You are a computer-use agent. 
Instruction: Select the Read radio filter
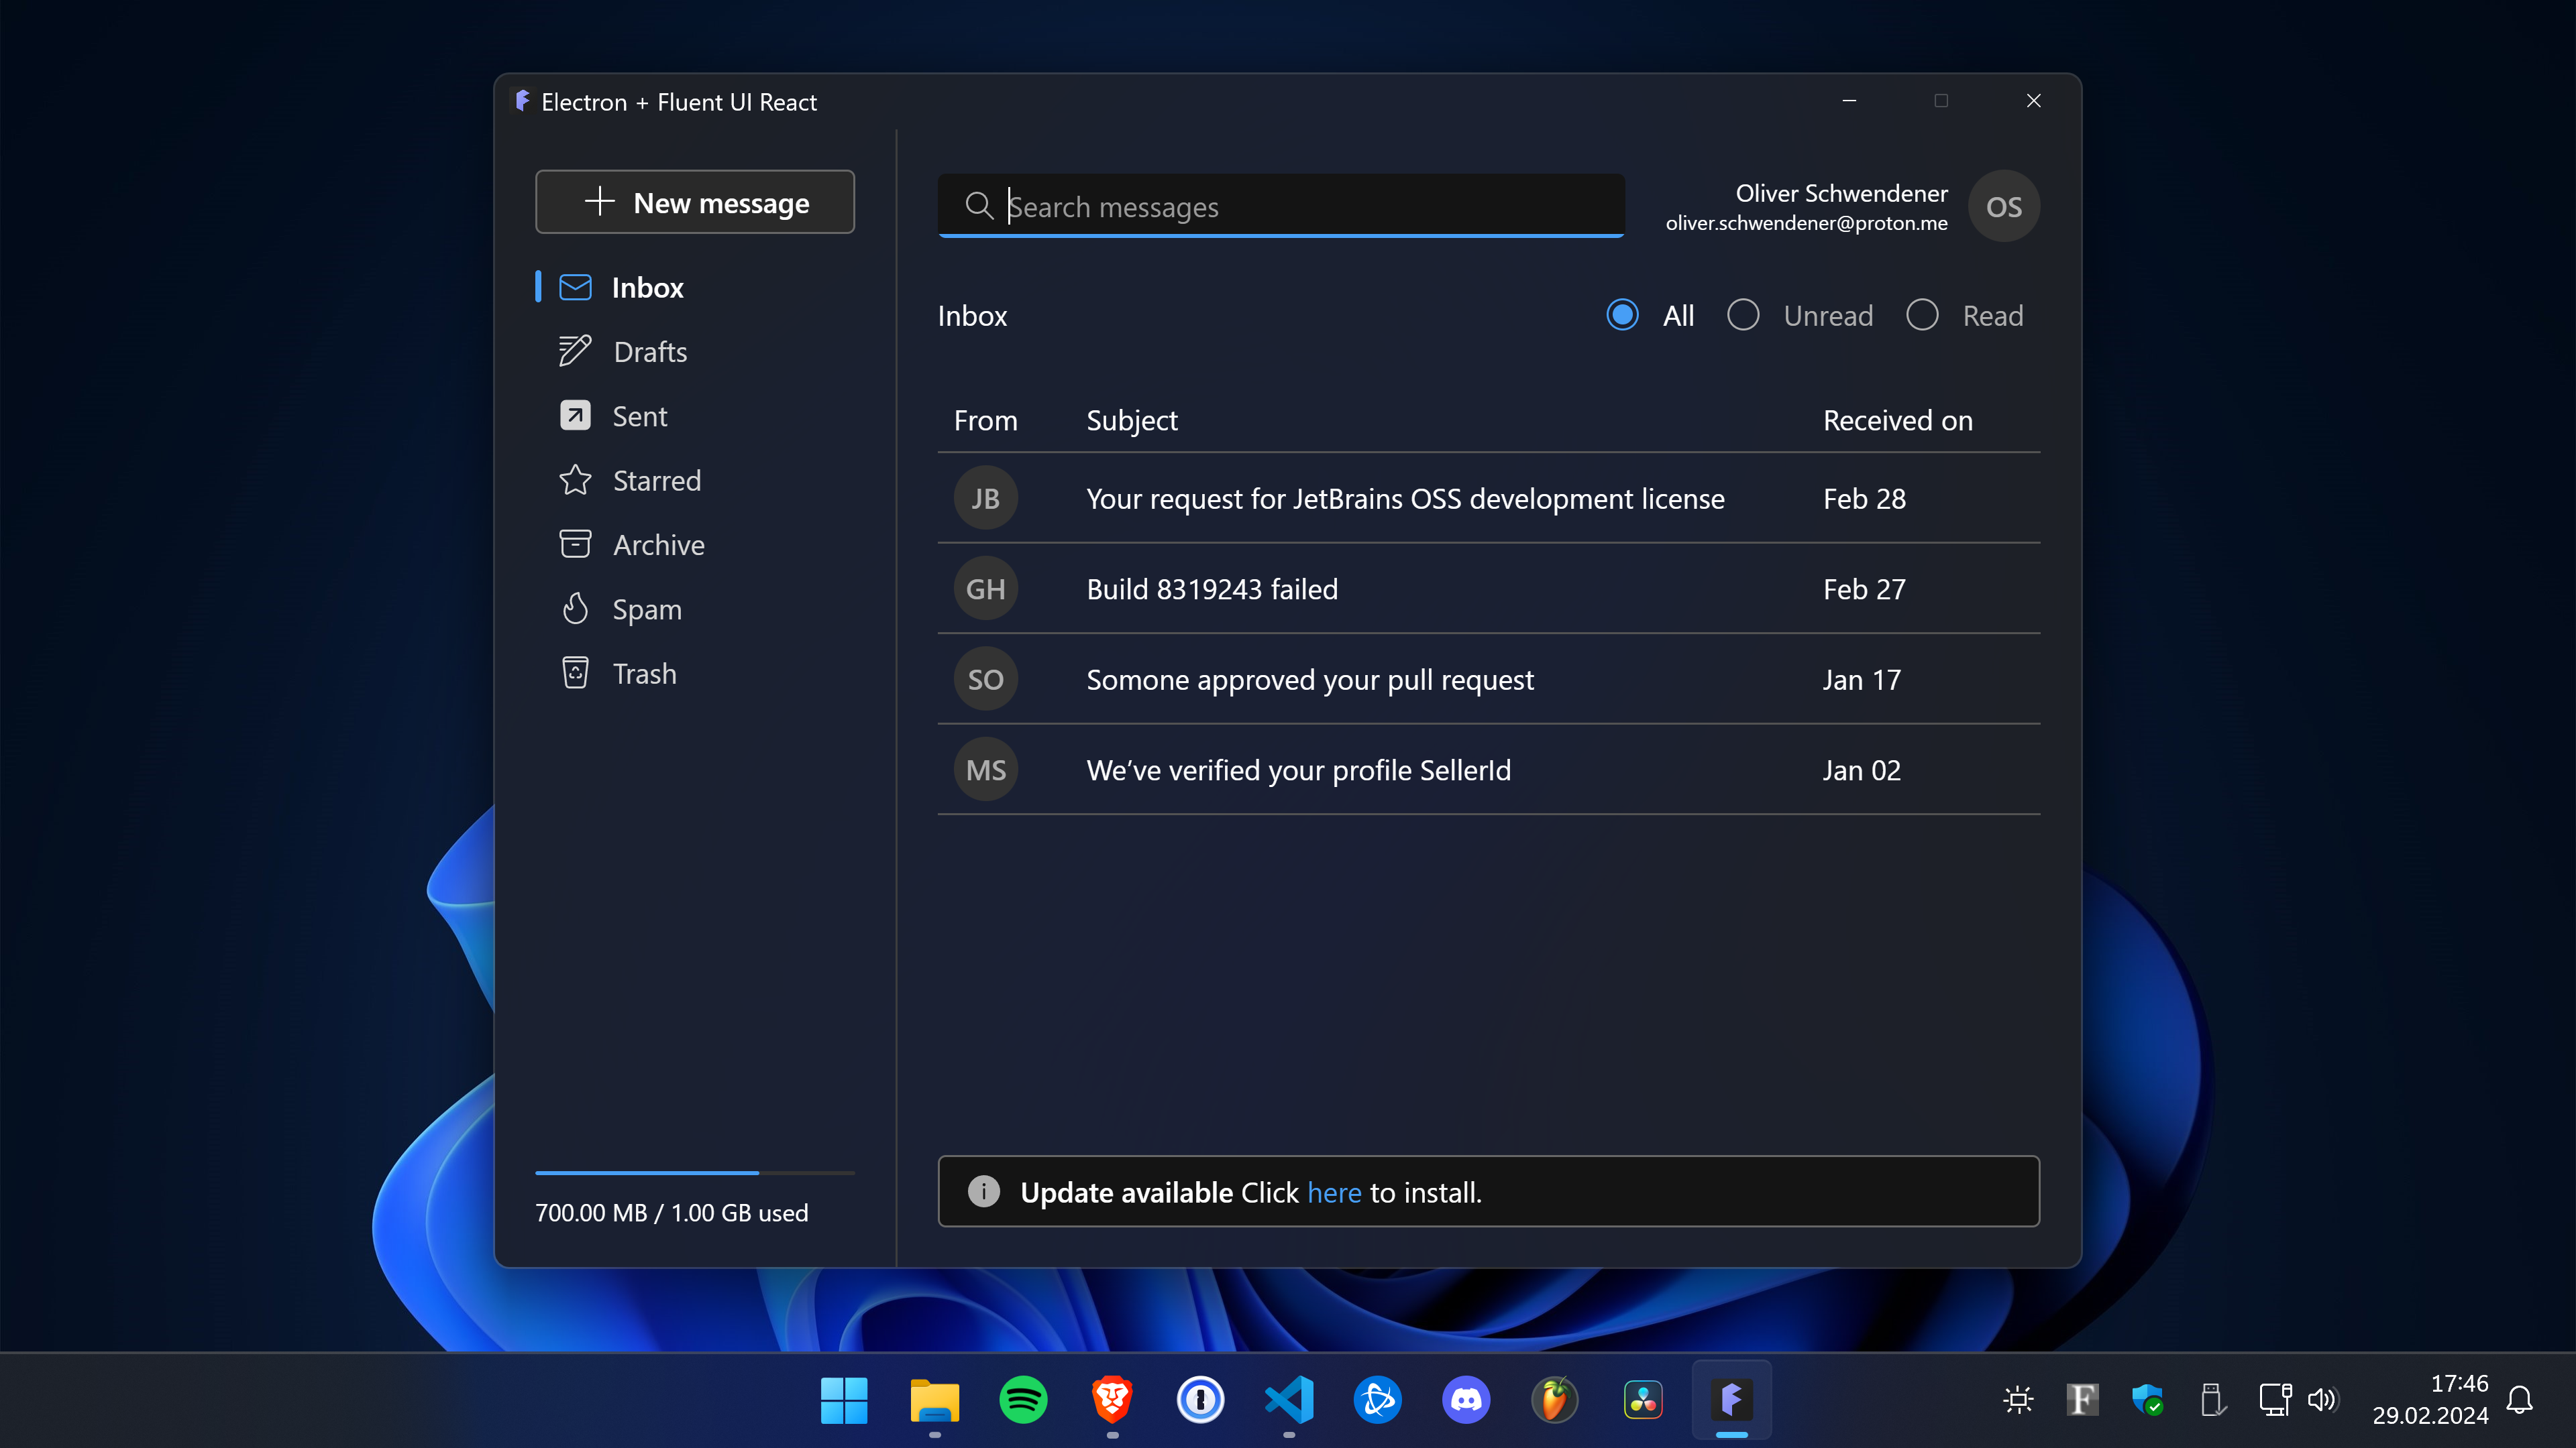[1922, 316]
